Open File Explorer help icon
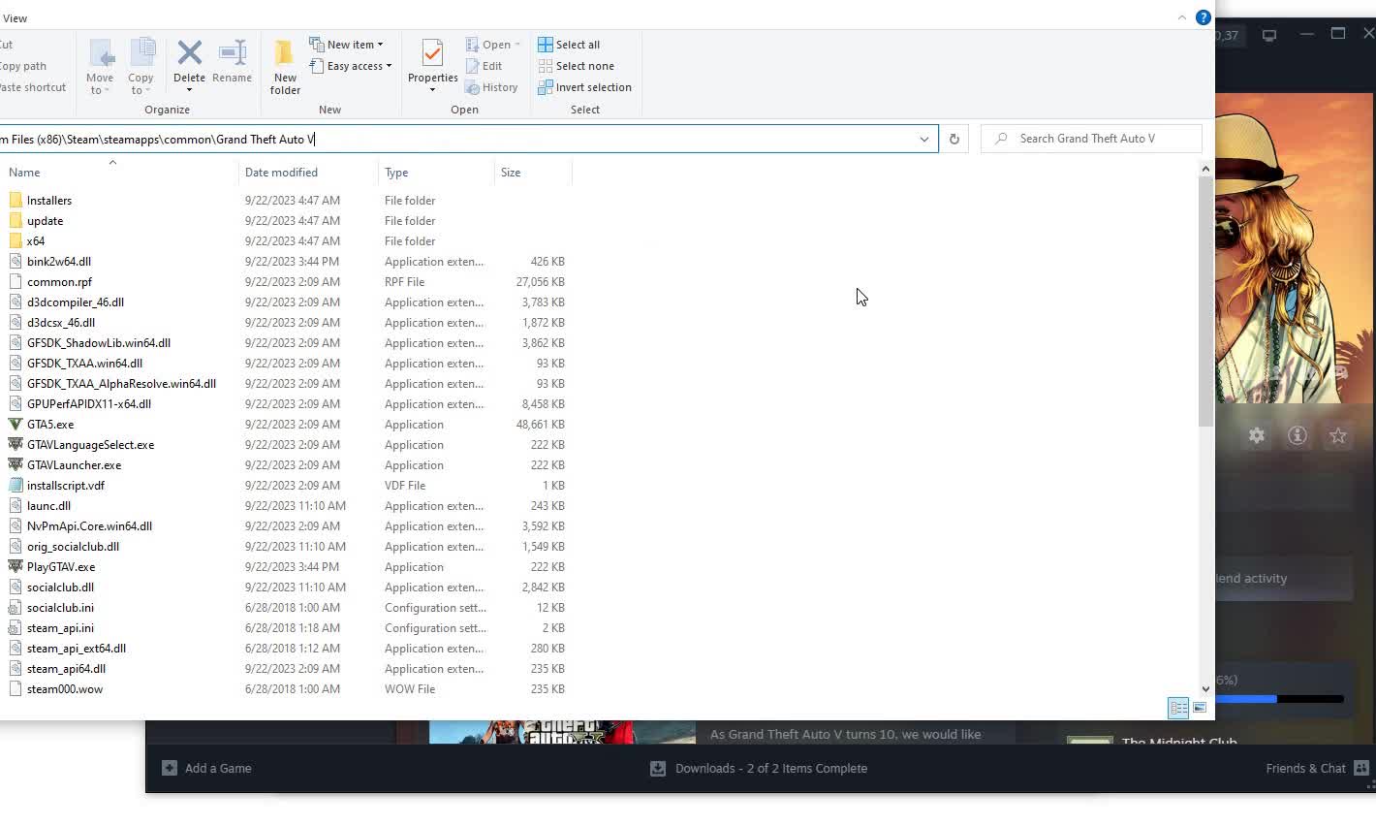1376x826 pixels. coord(1203,17)
